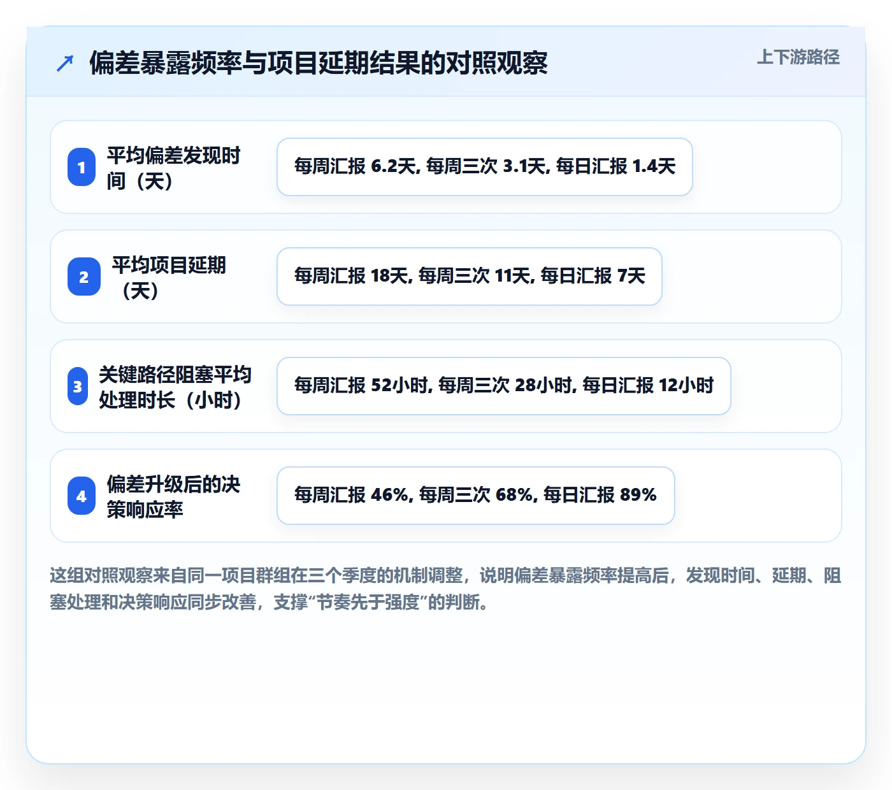Viewport: 892px width, 790px height.
Task: Click the value box starting 每周汇报 52小时
Action: click(x=504, y=386)
